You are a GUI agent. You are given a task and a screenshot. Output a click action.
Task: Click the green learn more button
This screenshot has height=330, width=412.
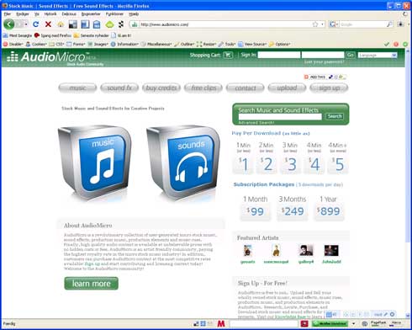coord(92,284)
